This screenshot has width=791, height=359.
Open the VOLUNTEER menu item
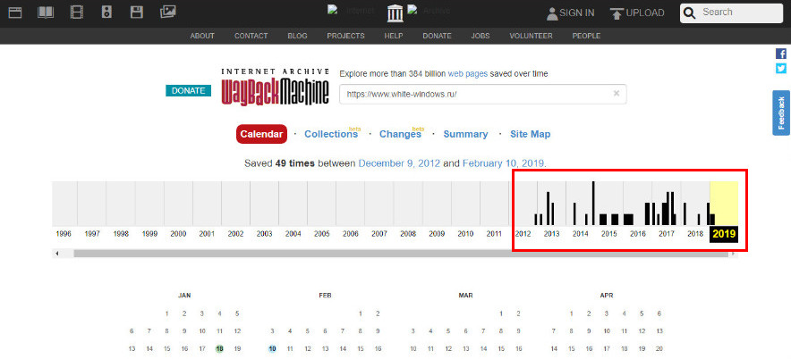pos(531,36)
